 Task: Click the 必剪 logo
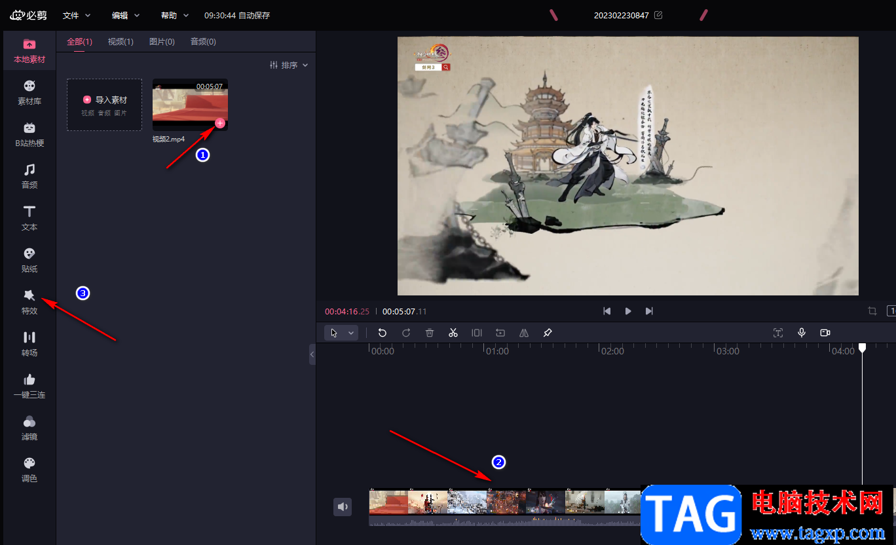pos(28,14)
